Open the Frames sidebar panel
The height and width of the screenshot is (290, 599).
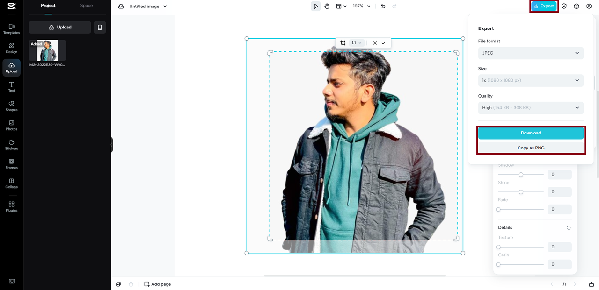tap(12, 164)
